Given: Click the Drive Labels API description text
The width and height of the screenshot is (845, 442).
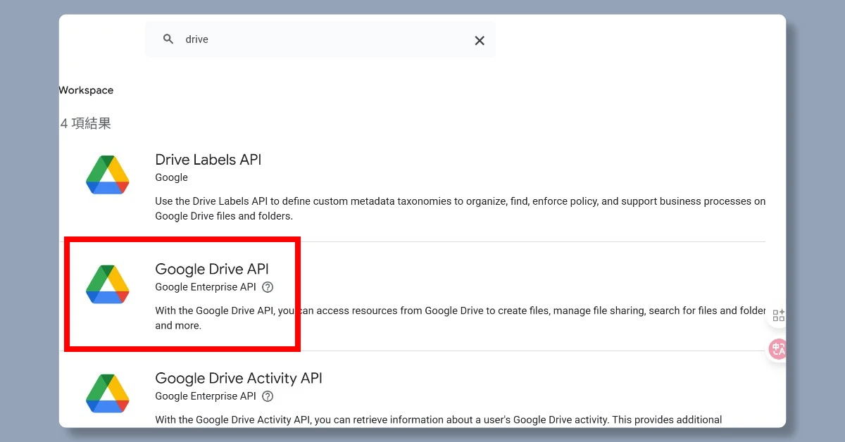Looking at the screenshot, I should click(x=461, y=208).
